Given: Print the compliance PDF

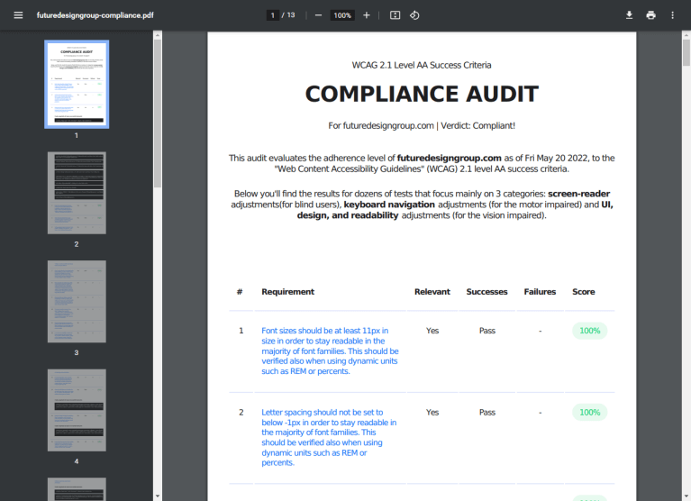Looking at the screenshot, I should (650, 15).
